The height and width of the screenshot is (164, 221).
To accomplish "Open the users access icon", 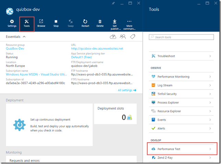I will 123,37.
